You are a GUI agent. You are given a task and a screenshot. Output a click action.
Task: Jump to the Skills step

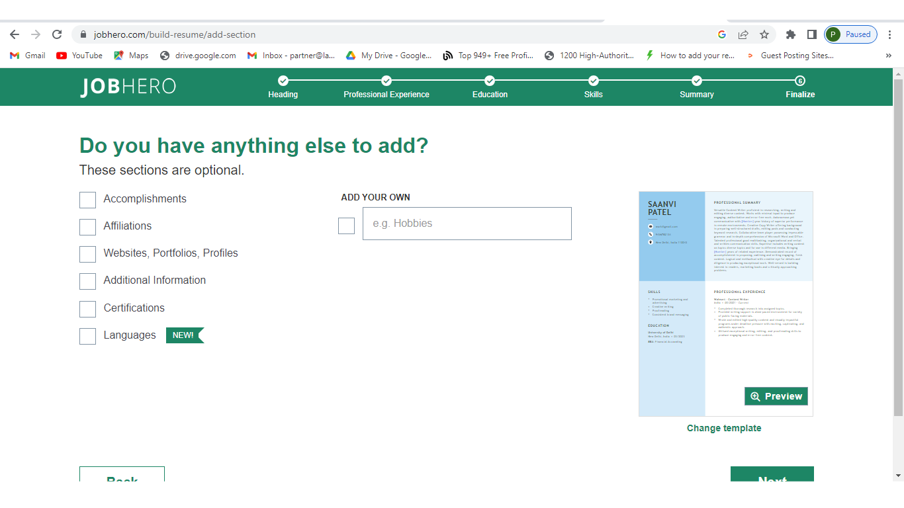pos(593,87)
